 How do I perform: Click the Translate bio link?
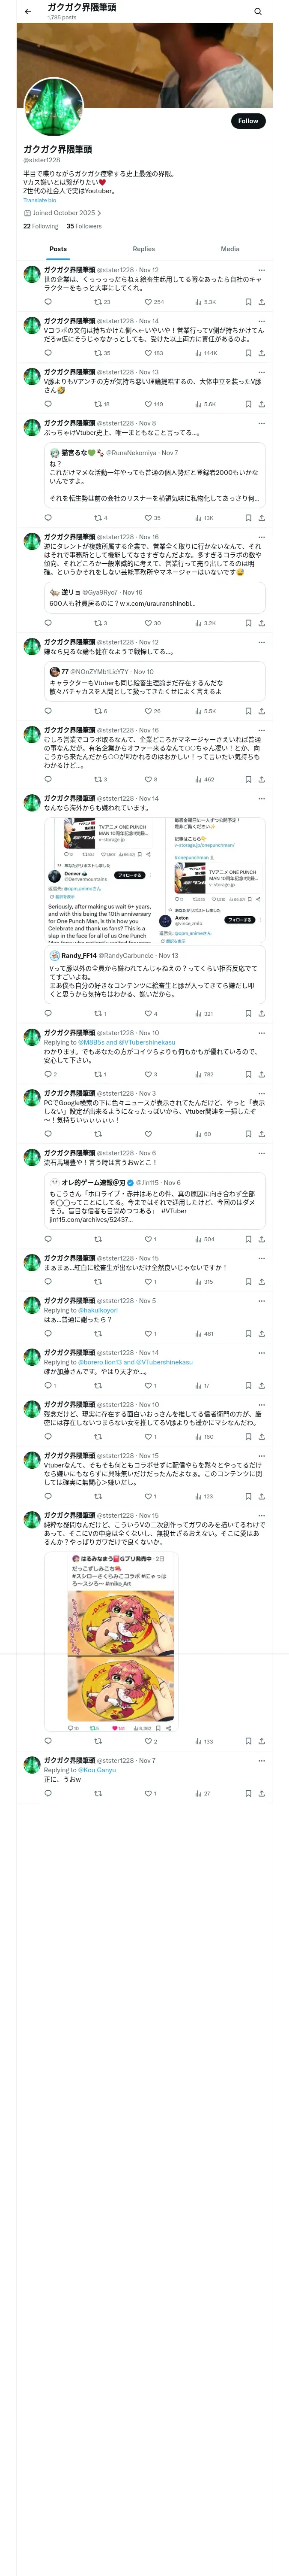pyautogui.click(x=40, y=200)
